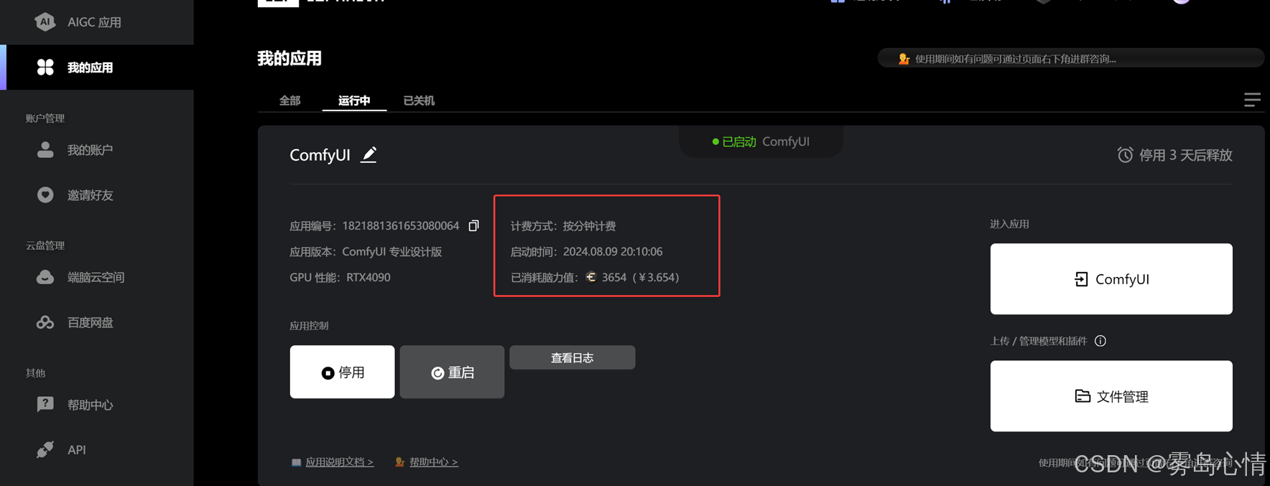The image size is (1270, 486).
Task: Click the info icon next to 上传/管理模型和插件
Action: point(1100,341)
